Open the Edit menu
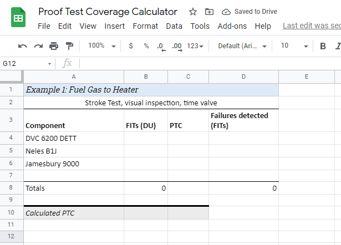This screenshot has height=245, width=341. (65, 26)
